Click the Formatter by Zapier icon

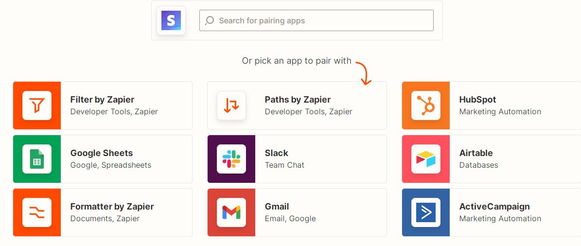(x=37, y=212)
